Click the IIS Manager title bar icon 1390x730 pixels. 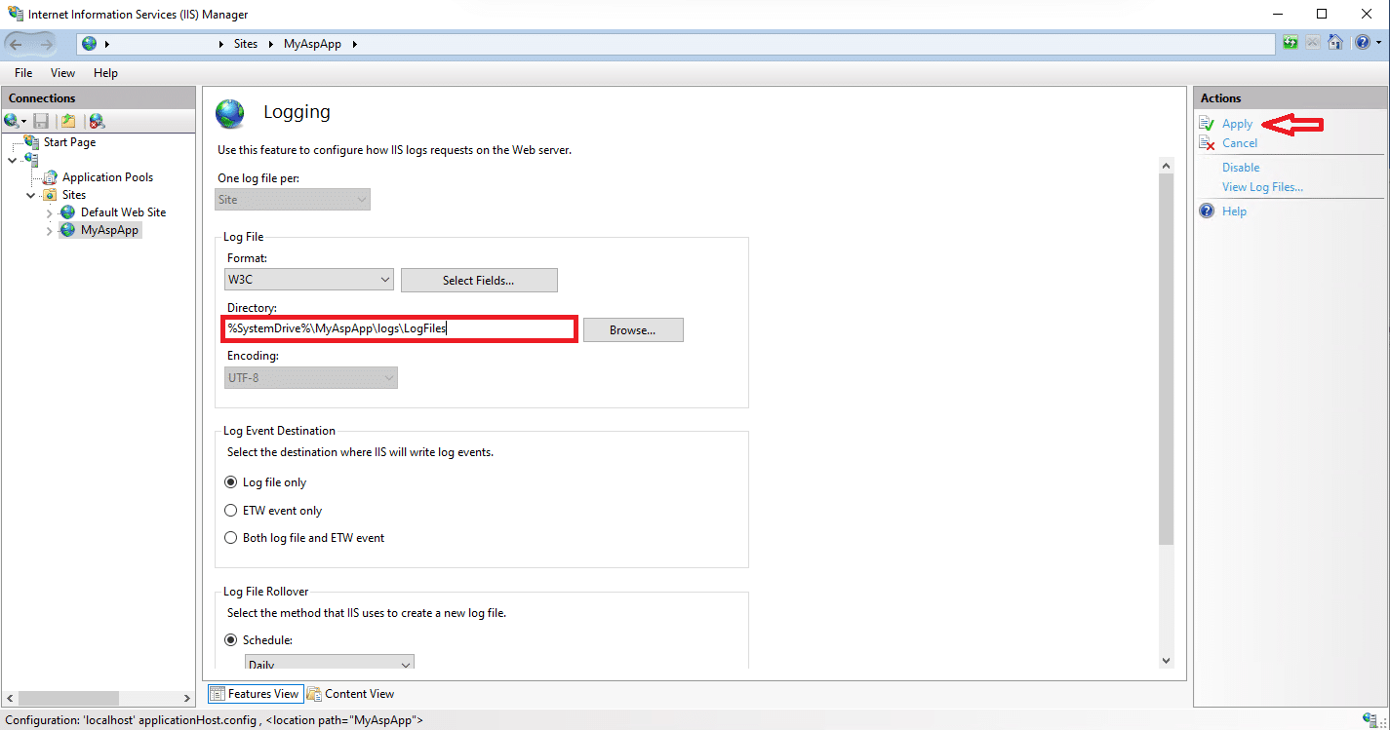click(15, 14)
